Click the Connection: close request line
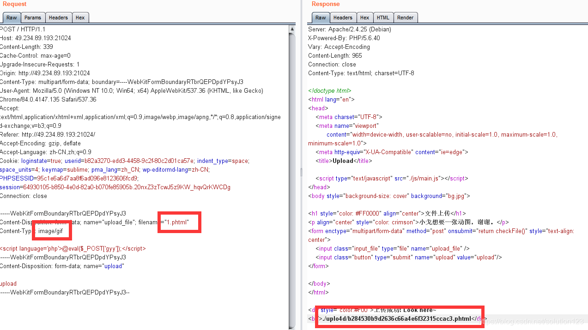 (x=24, y=196)
